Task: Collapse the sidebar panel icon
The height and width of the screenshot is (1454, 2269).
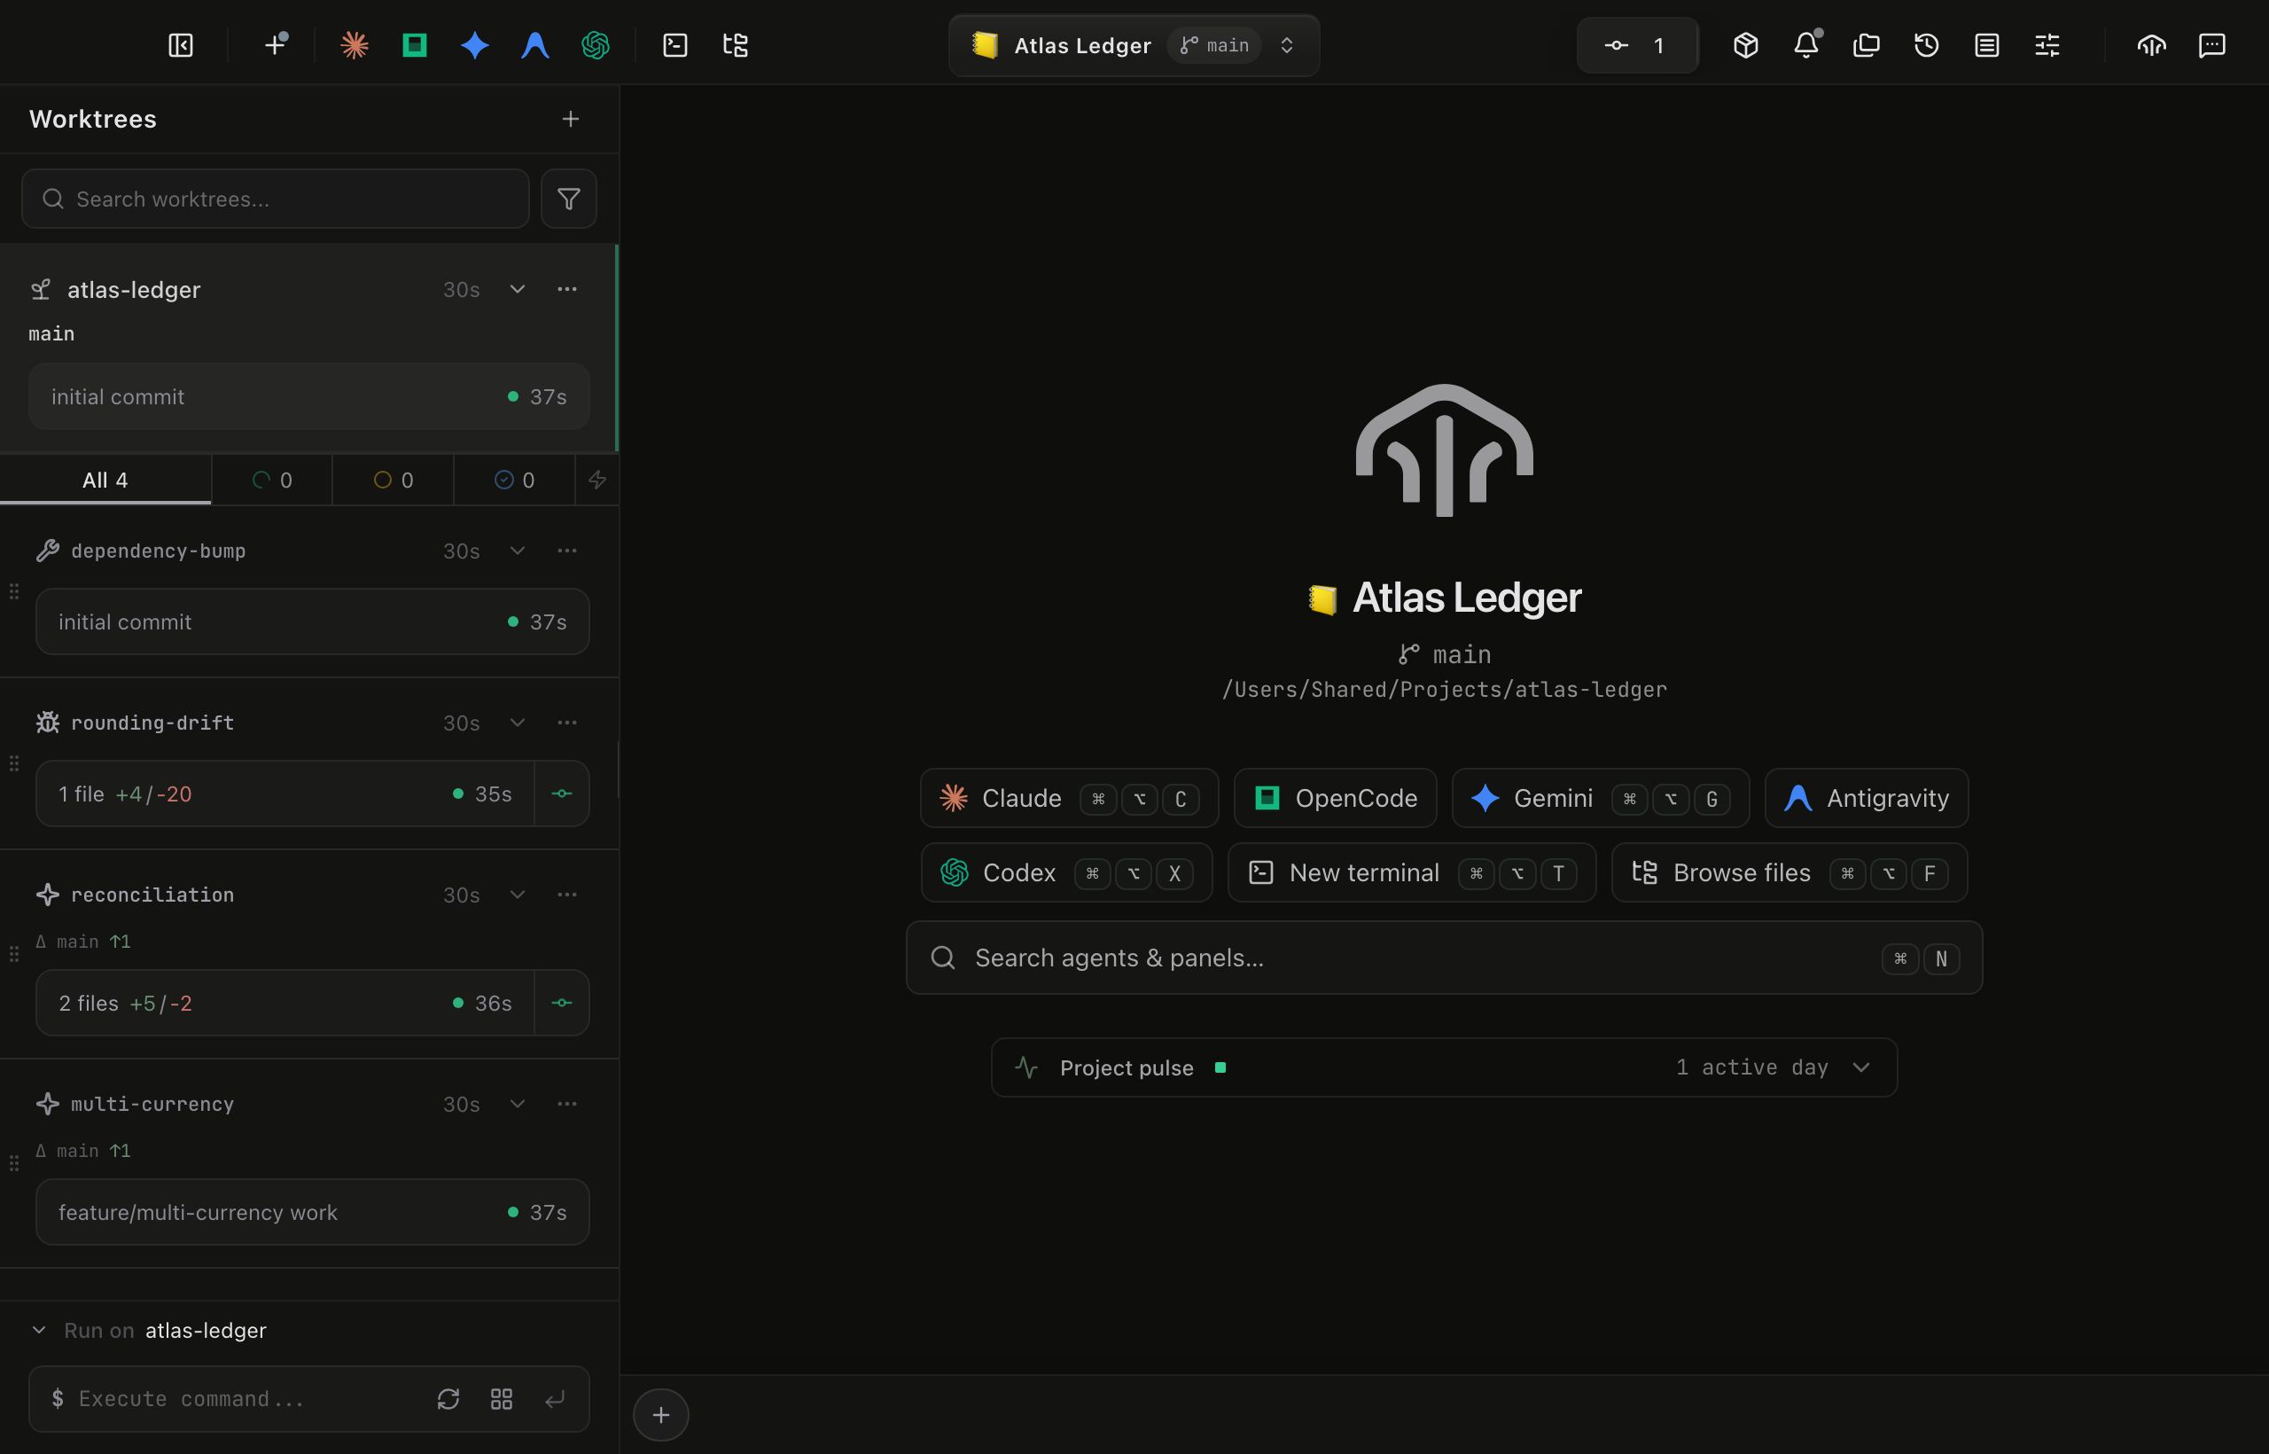Action: [x=180, y=45]
